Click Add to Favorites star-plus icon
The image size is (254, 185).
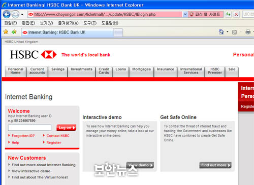14,31
